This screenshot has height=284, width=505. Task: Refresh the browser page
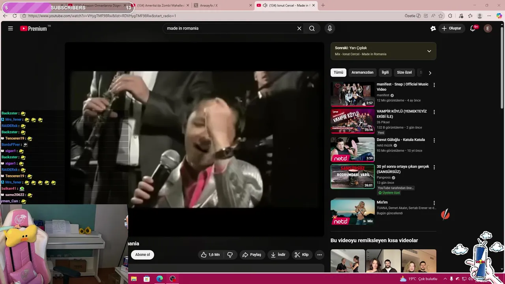click(15, 16)
